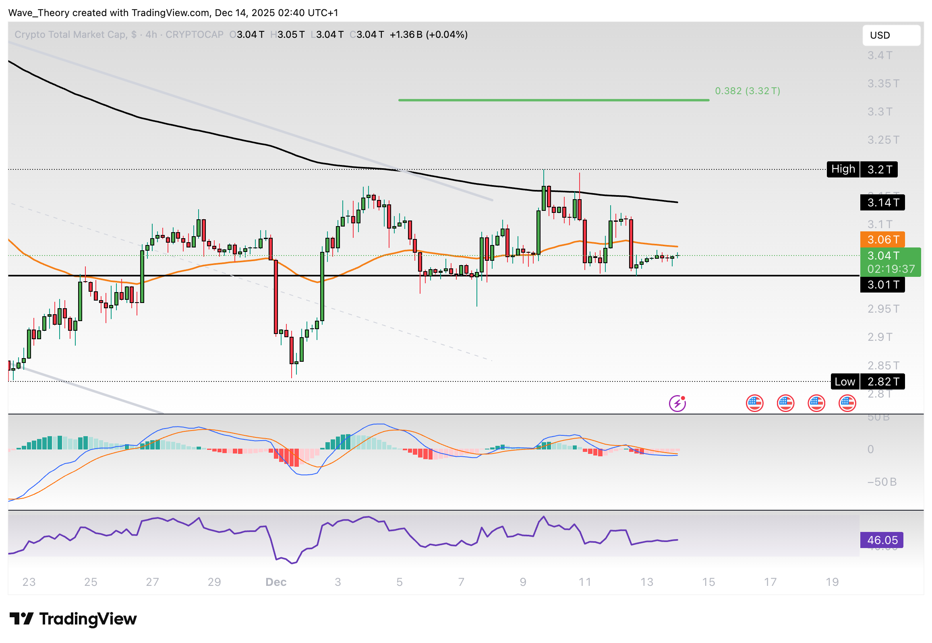Click the green 3.04 T current price label
The width and height of the screenshot is (932, 643).
[x=890, y=262]
